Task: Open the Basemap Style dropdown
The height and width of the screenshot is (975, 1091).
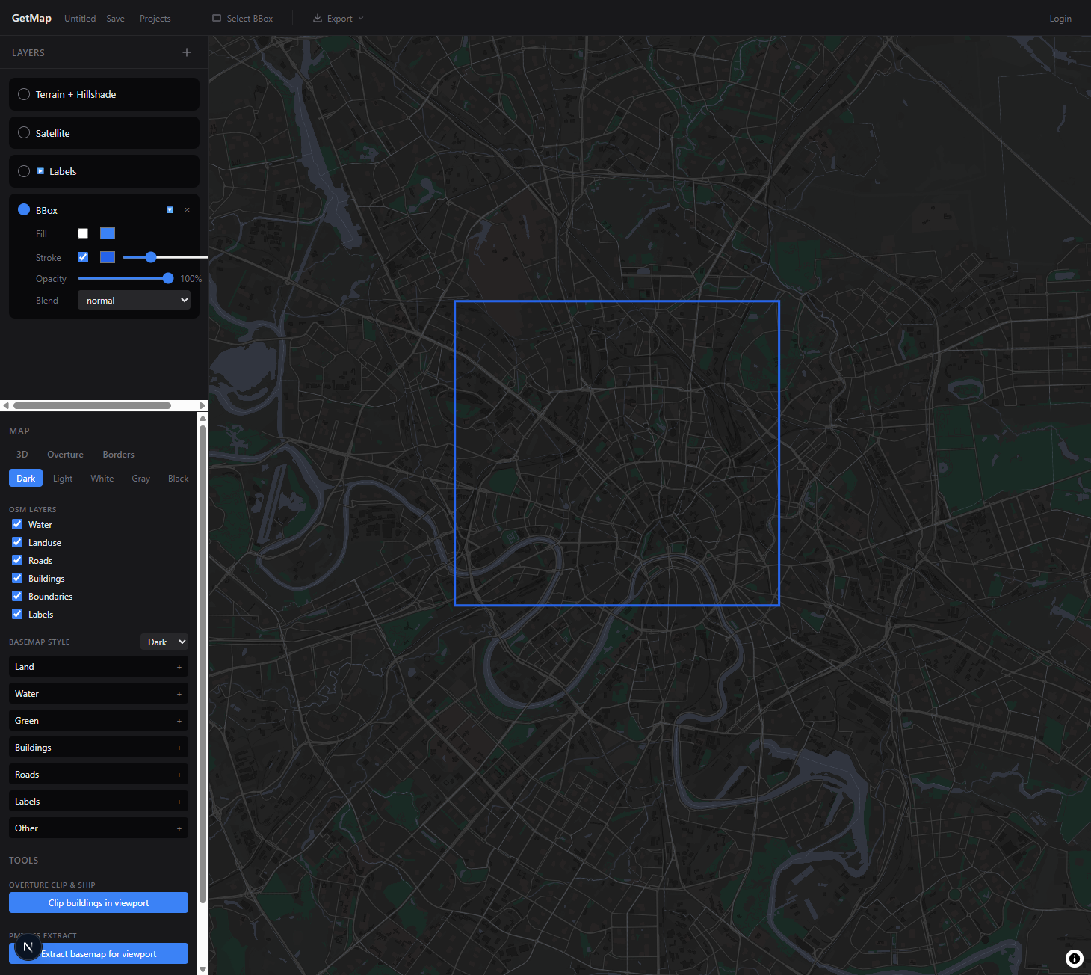Action: point(164,642)
